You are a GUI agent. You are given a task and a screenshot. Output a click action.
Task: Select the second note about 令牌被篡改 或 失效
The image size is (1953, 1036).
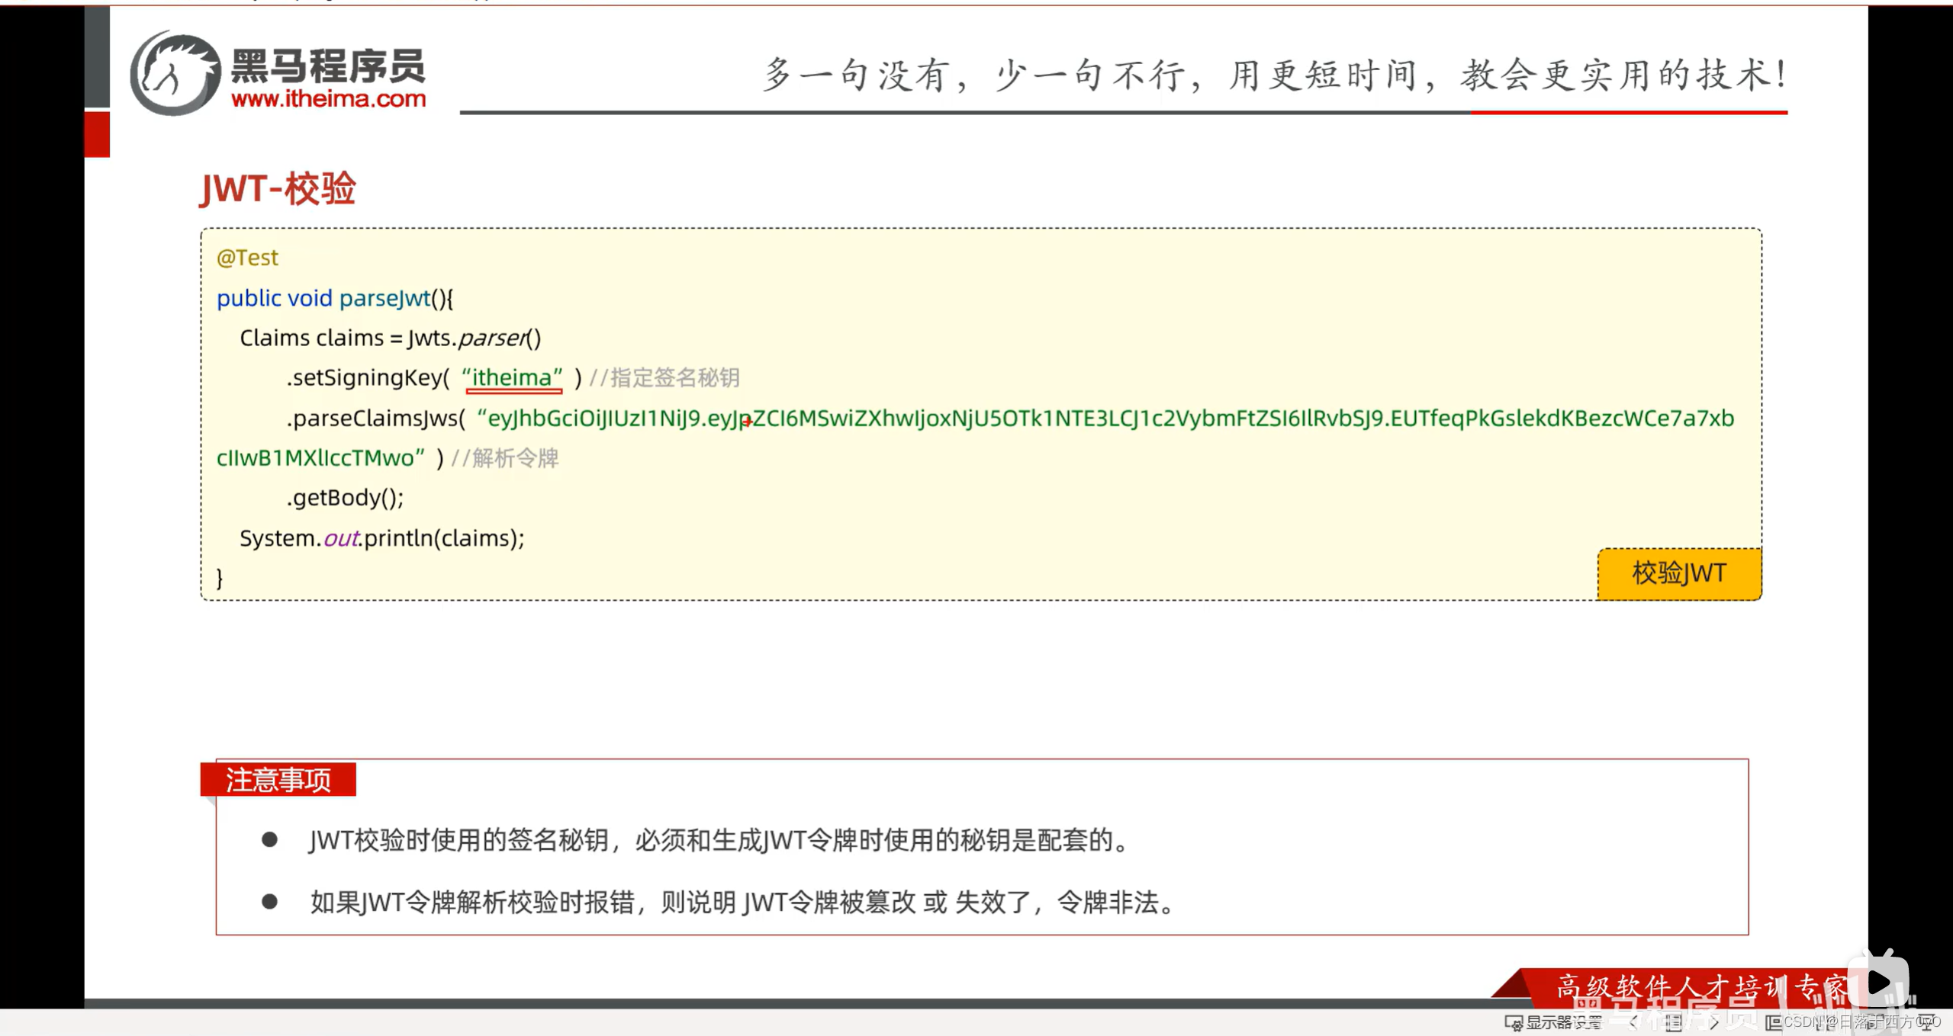click(x=743, y=903)
